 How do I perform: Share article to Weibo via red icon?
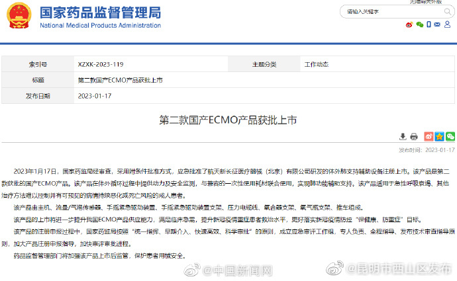pos(429,136)
